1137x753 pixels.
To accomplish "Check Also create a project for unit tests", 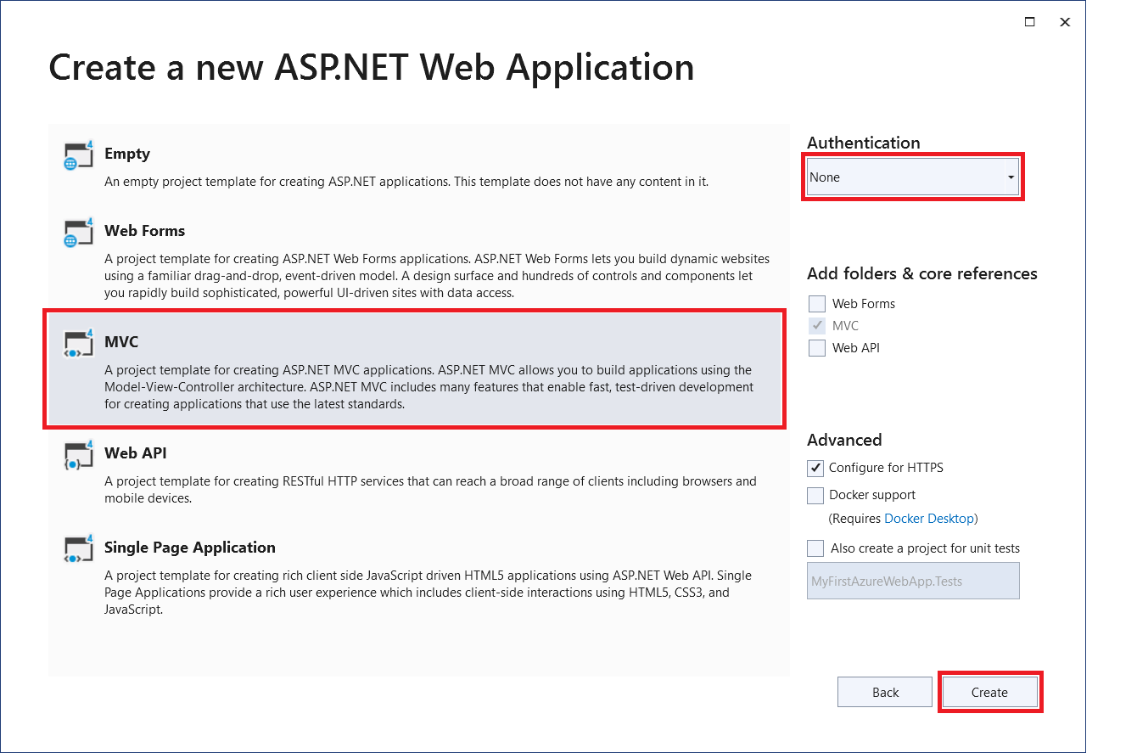I will [815, 548].
